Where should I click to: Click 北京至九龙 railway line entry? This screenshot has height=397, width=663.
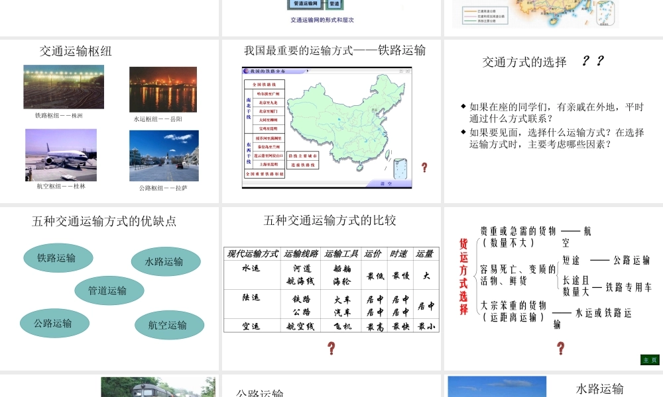click(269, 103)
